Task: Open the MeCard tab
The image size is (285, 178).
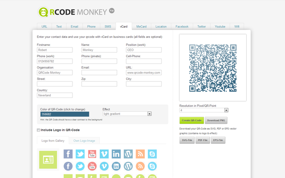Action: click(142, 26)
